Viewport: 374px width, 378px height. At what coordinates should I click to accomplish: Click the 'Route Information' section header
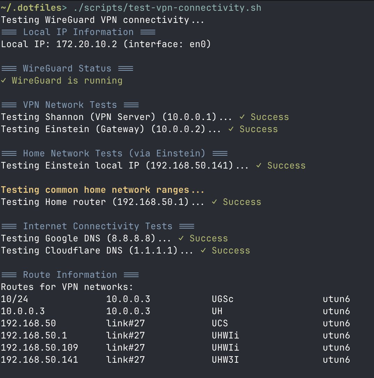click(70, 275)
